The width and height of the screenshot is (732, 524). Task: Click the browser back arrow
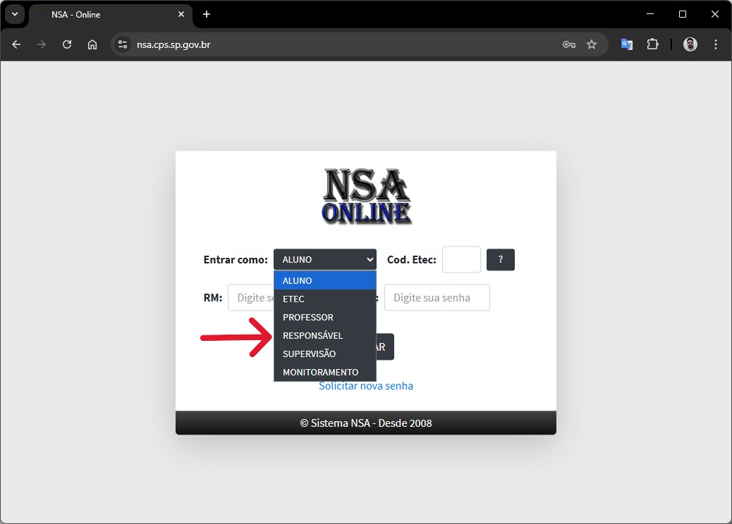(x=16, y=44)
